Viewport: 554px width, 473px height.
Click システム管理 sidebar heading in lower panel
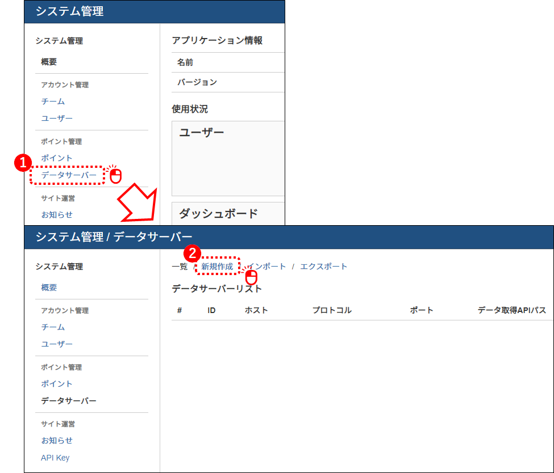click(x=59, y=267)
